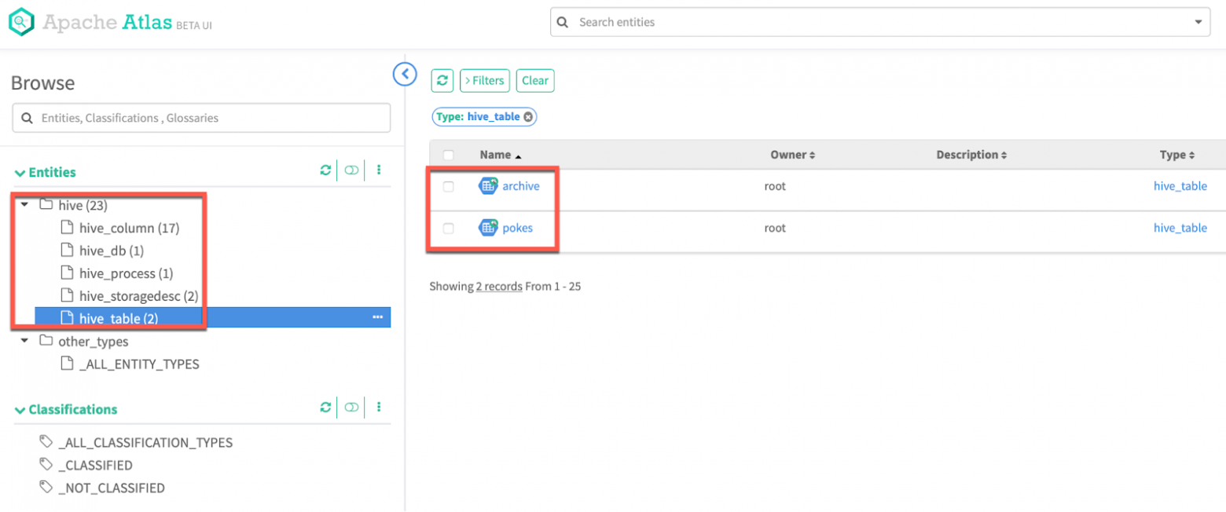Toggle Entities view switch
This screenshot has height=512, width=1226.
tap(351, 170)
